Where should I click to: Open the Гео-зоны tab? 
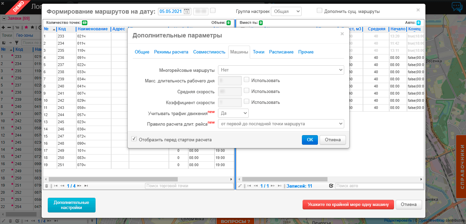pyautogui.click(x=25, y=35)
